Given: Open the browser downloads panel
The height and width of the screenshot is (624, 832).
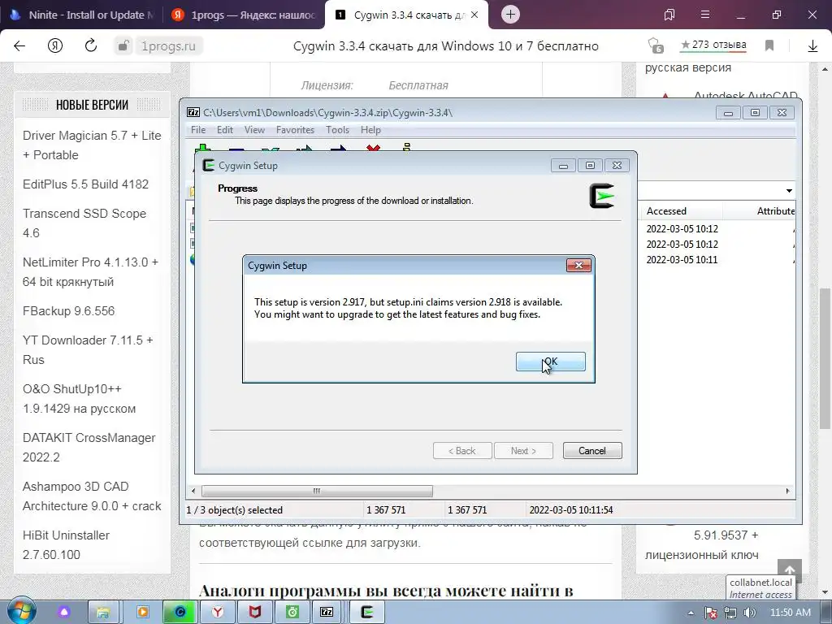Looking at the screenshot, I should click(812, 46).
